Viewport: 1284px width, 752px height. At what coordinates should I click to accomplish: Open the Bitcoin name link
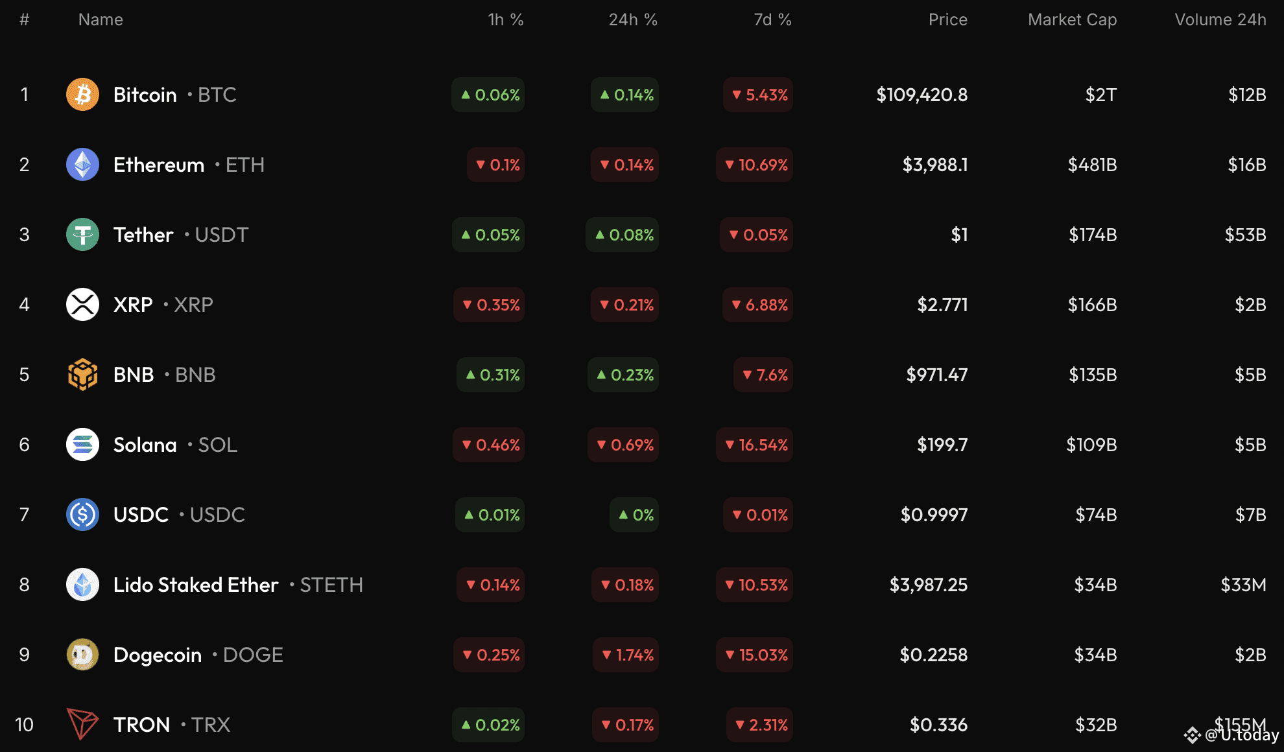click(x=145, y=95)
